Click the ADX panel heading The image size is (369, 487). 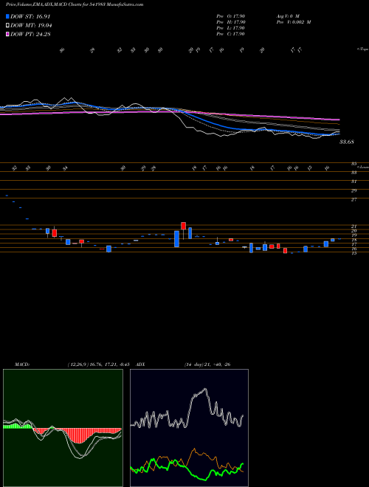140,365
